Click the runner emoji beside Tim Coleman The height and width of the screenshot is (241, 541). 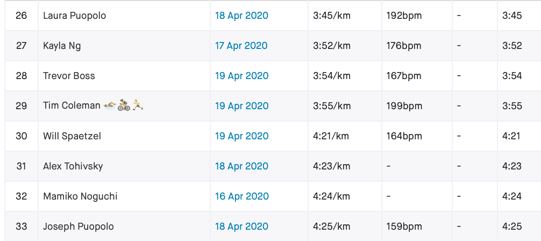pyautogui.click(x=137, y=104)
